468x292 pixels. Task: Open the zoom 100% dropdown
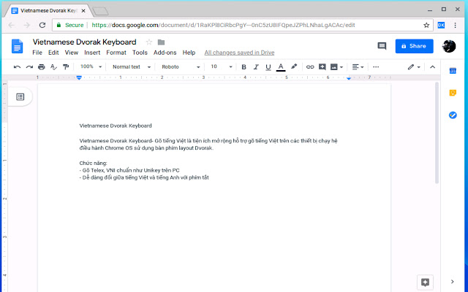[91, 66]
